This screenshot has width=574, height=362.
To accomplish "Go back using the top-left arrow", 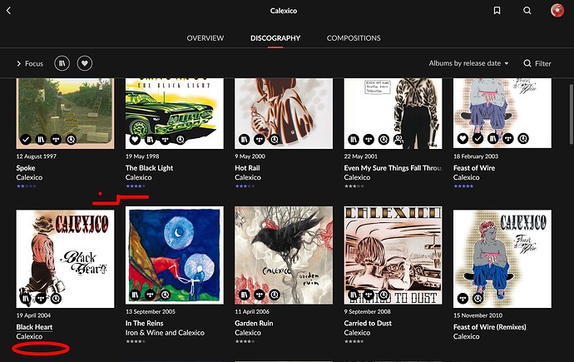I will 9,11.
